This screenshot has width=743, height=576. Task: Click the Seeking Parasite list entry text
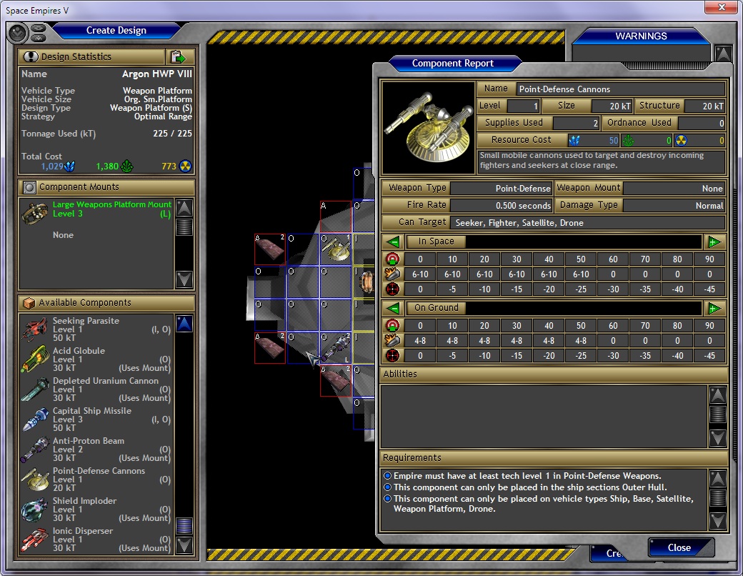pos(86,321)
